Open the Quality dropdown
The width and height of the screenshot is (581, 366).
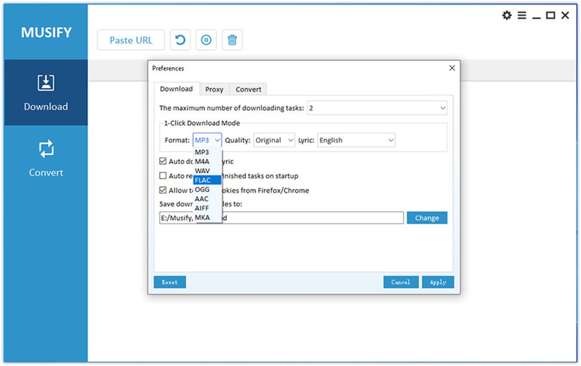click(275, 140)
